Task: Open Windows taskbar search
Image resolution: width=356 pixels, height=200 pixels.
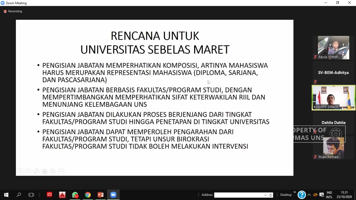Action: pyautogui.click(x=19, y=195)
